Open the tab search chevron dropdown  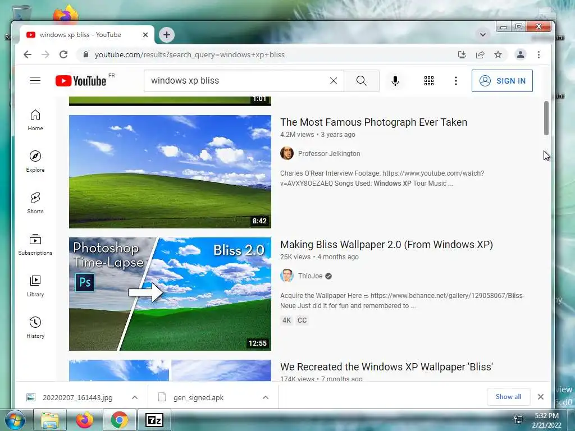click(x=483, y=35)
